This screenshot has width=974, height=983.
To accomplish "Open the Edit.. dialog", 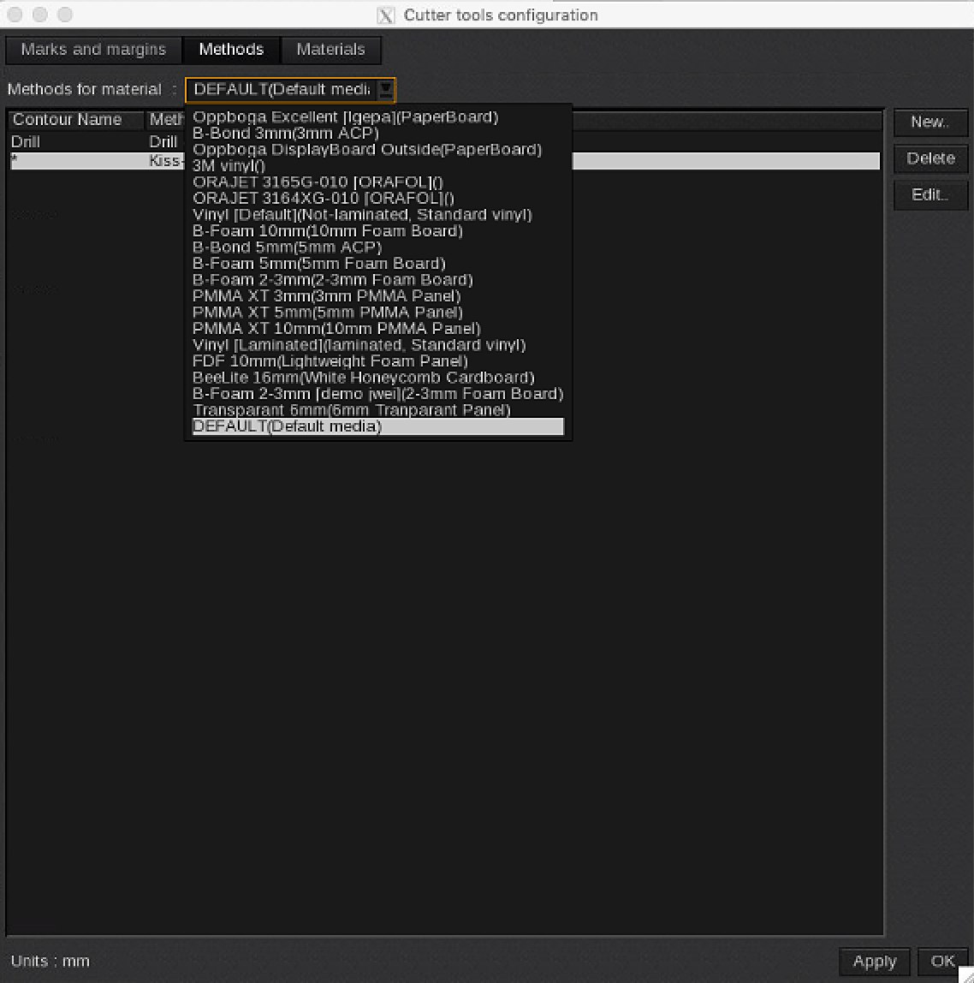I will point(930,194).
